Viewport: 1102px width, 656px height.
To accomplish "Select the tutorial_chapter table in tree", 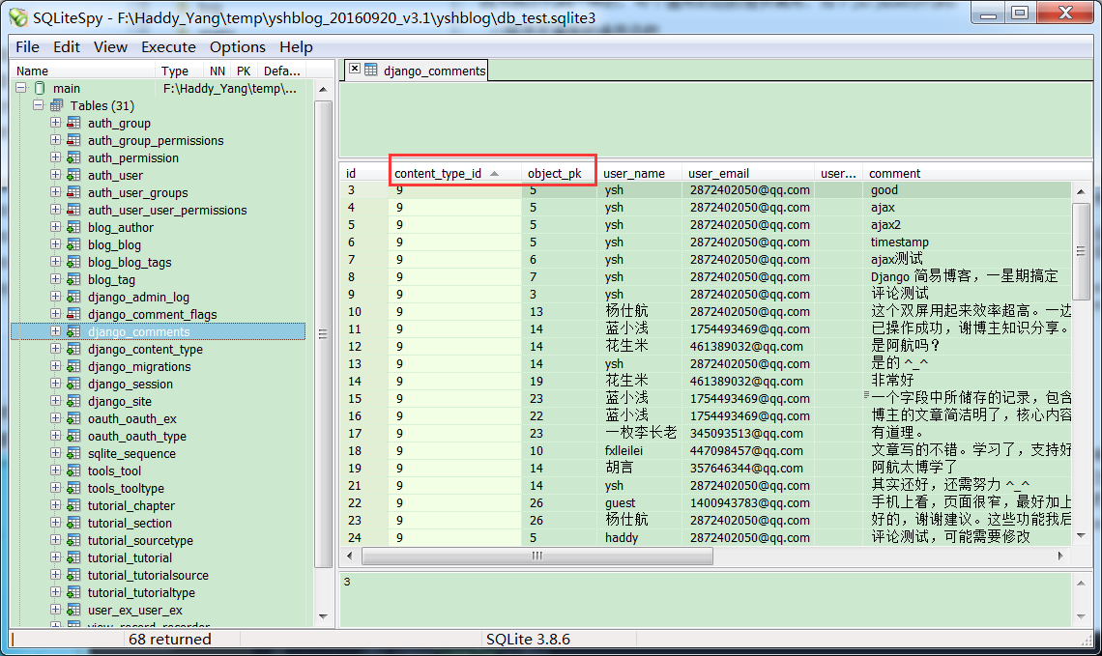I will click(x=130, y=506).
